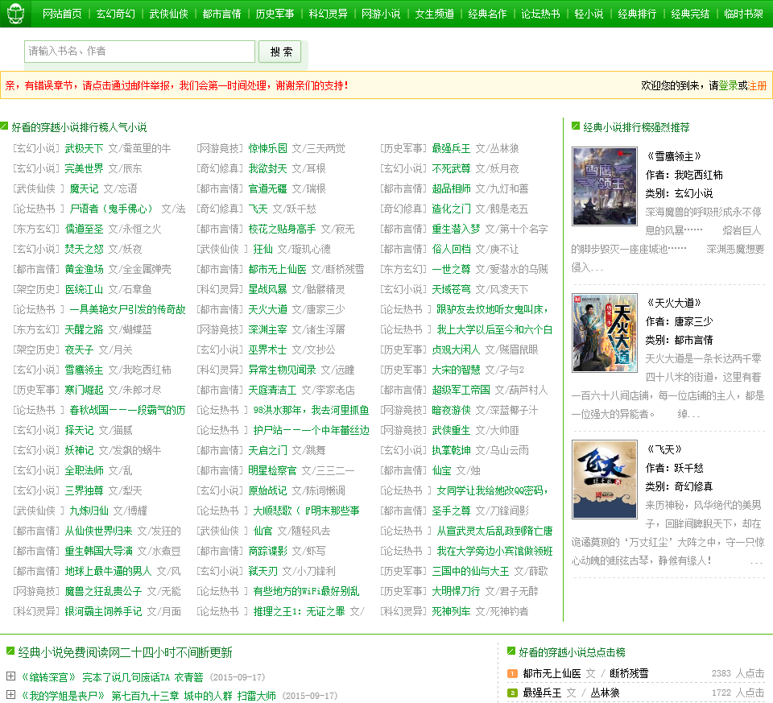Click rank 2 badge beside 最强兵王
The width and height of the screenshot is (773, 703).
tap(512, 693)
